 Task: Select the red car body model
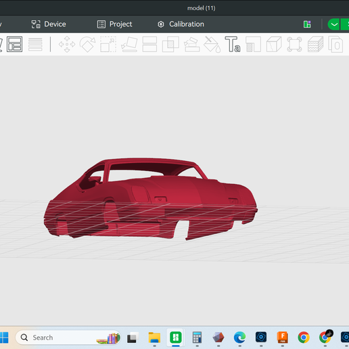pyautogui.click(x=151, y=199)
